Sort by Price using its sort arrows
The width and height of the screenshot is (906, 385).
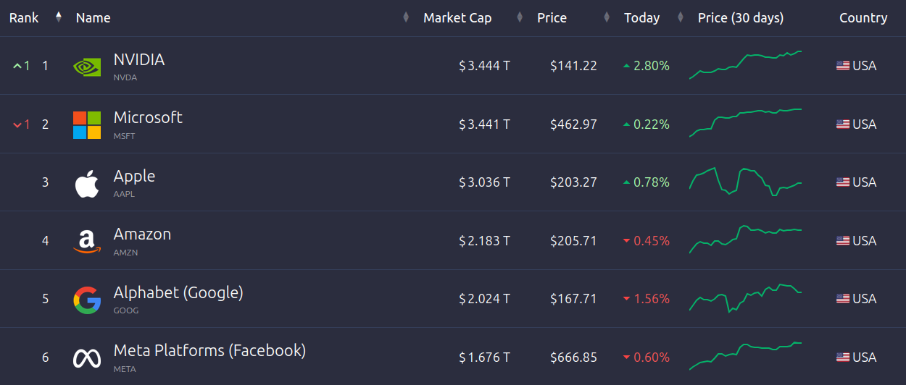point(607,17)
